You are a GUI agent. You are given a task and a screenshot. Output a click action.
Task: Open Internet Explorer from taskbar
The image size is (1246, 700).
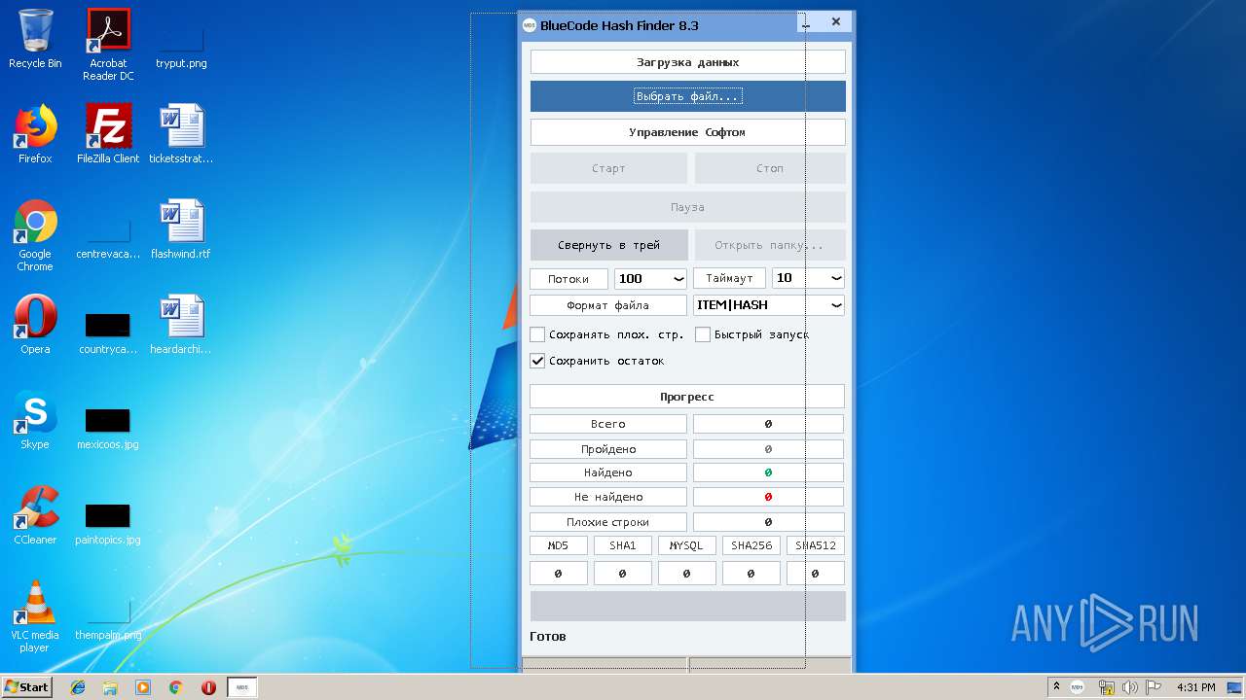click(78, 687)
